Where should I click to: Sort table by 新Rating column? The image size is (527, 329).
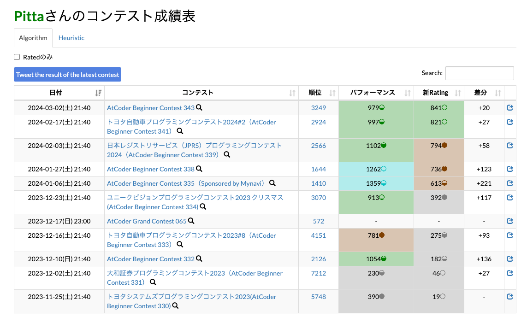(439, 93)
